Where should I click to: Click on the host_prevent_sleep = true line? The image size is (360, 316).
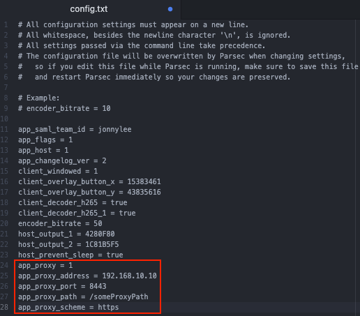[x=70, y=255]
